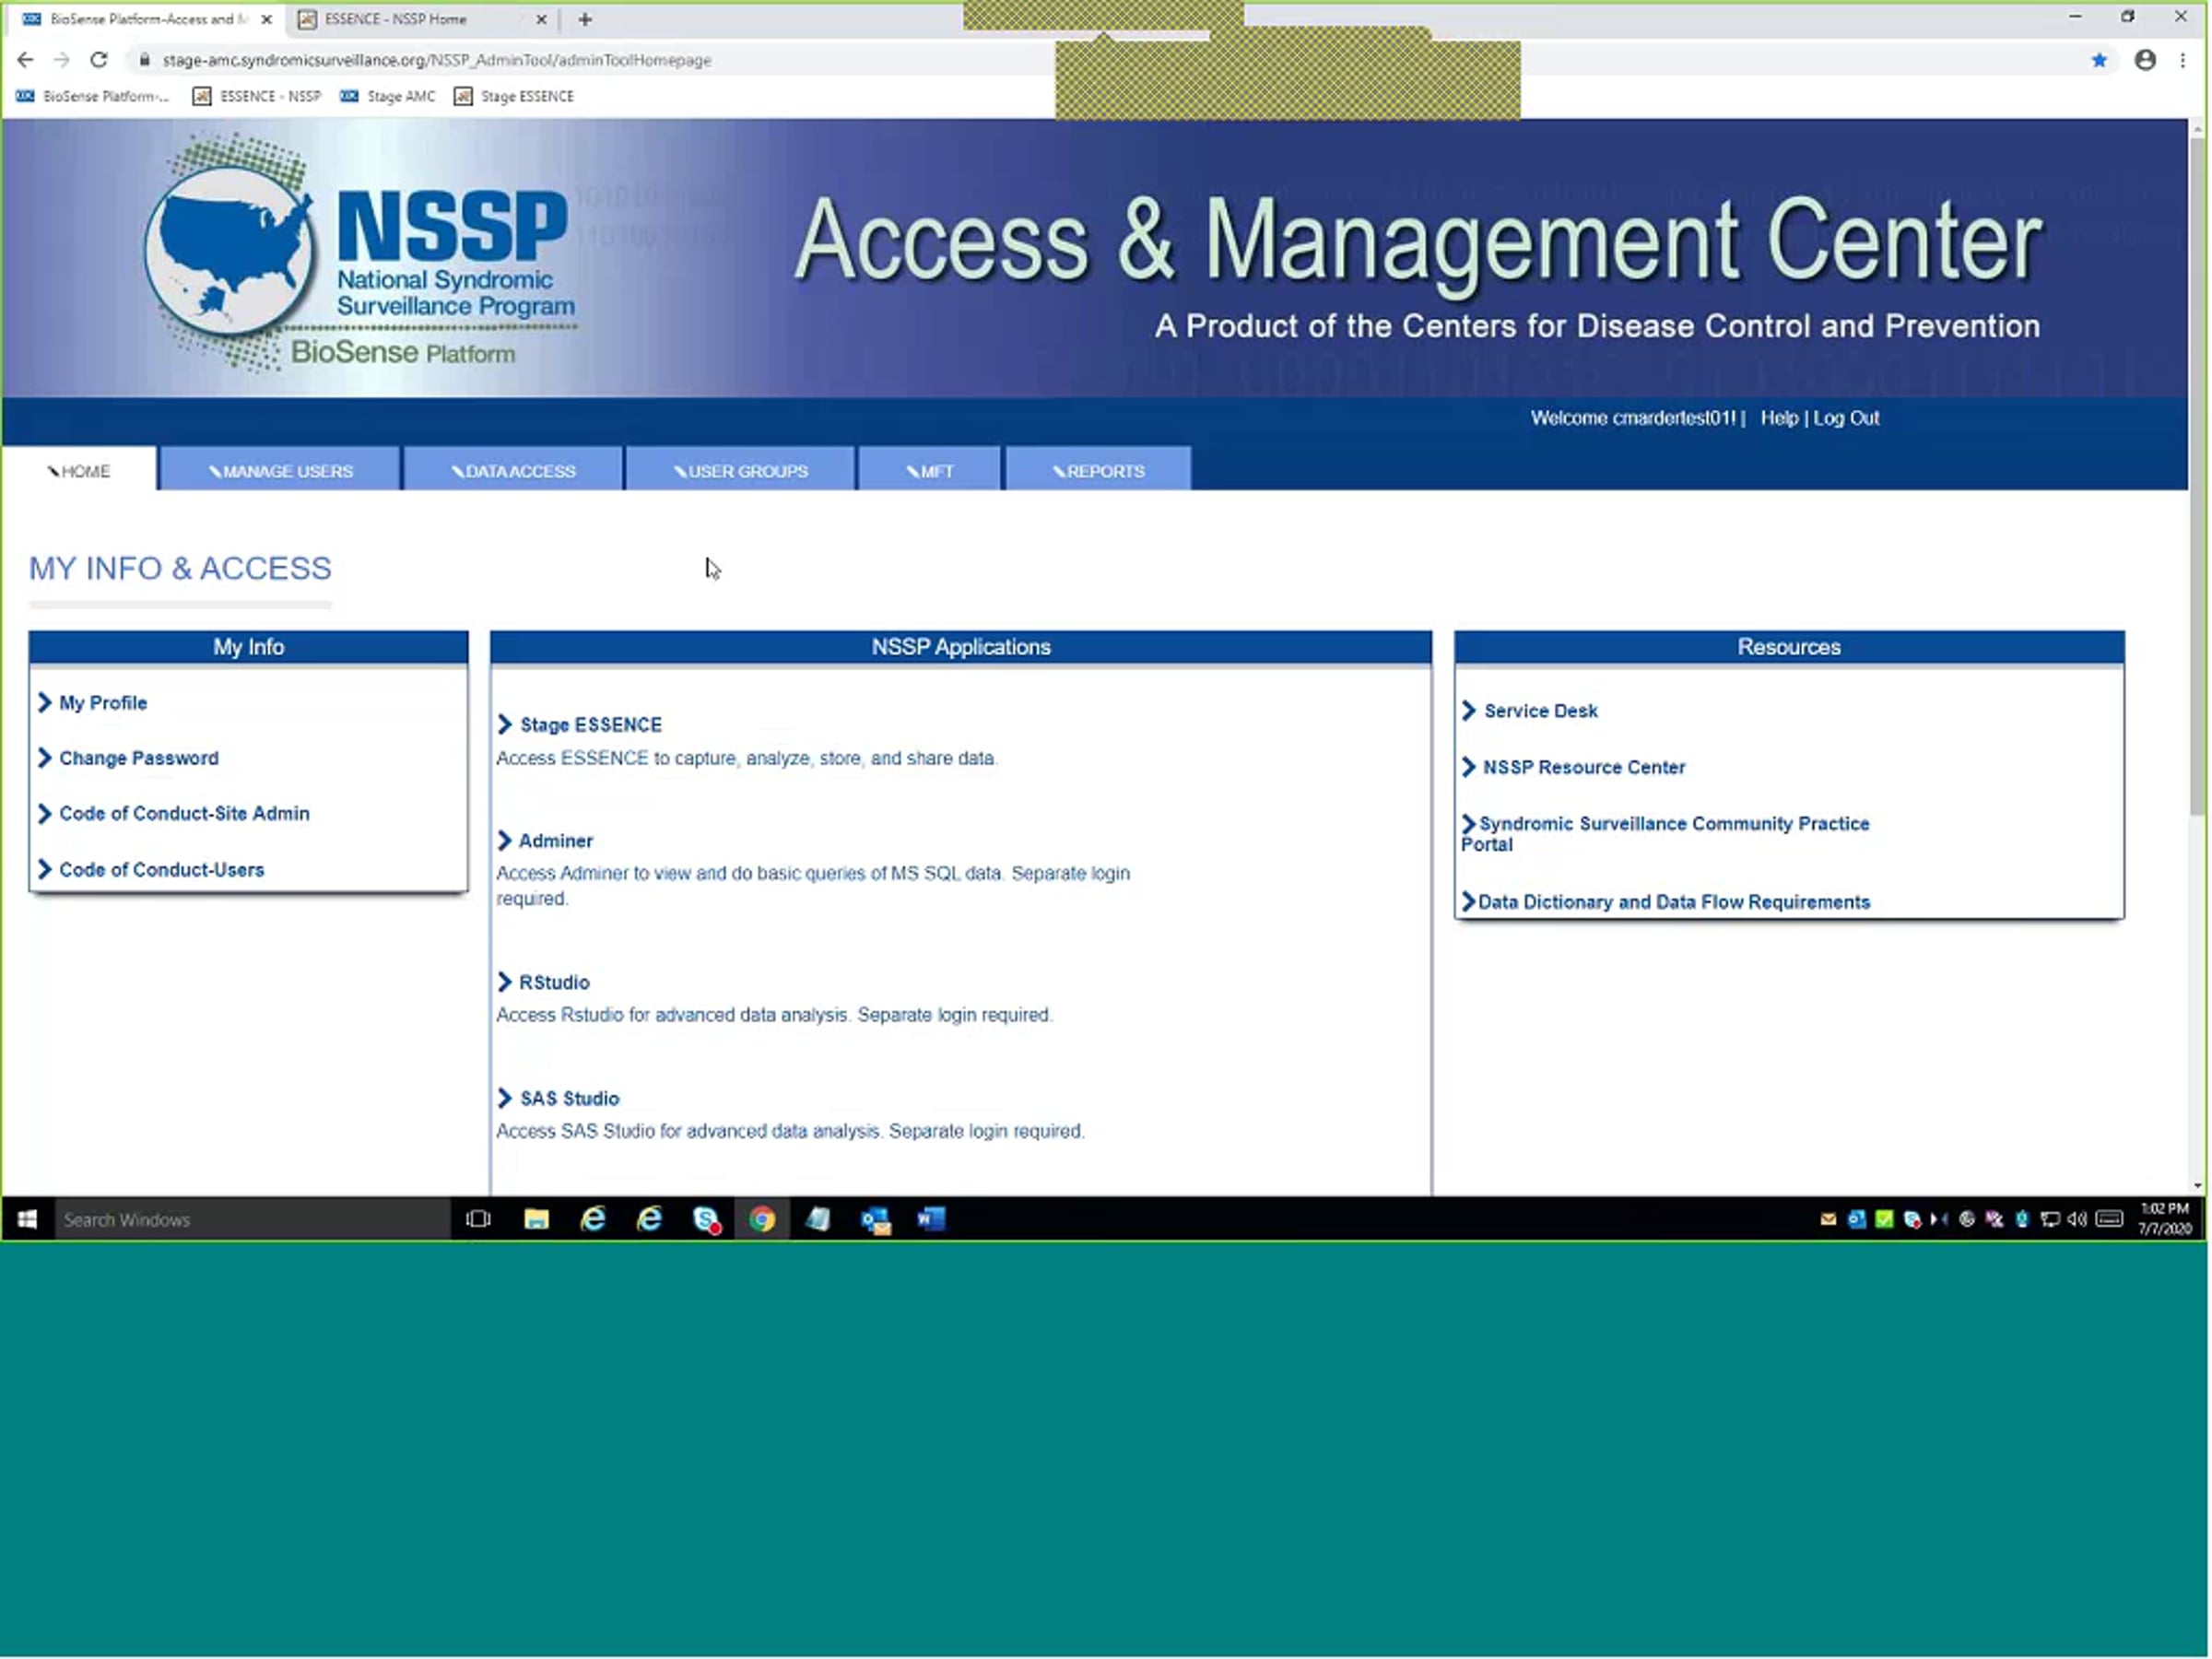The height and width of the screenshot is (1659, 2212).
Task: Select the HOME navigation tab
Action: click(79, 470)
